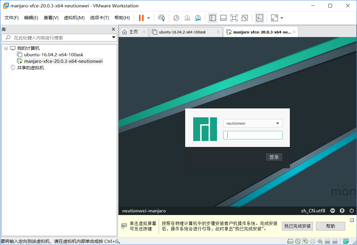Take a snapshot with the clock-plus icon
Image resolution: width=357 pixels, height=245 pixels.
176,18
